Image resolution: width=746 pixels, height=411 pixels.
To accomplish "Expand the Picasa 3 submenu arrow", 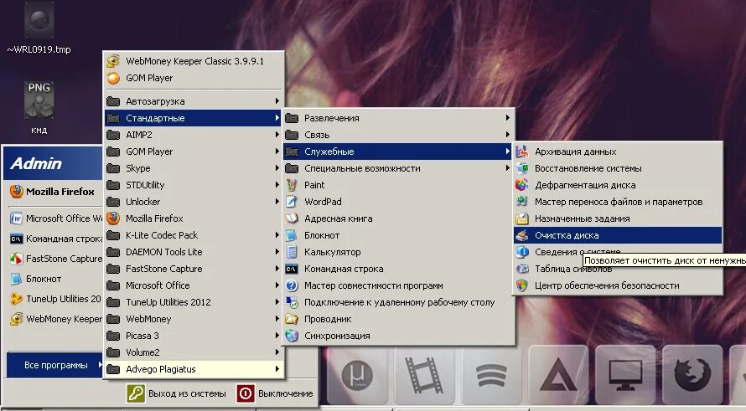I will tap(277, 336).
